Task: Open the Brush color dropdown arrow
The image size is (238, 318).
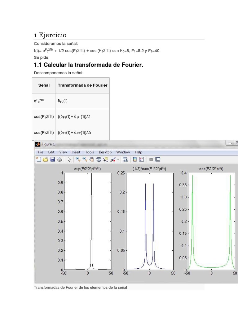Action: point(118,160)
